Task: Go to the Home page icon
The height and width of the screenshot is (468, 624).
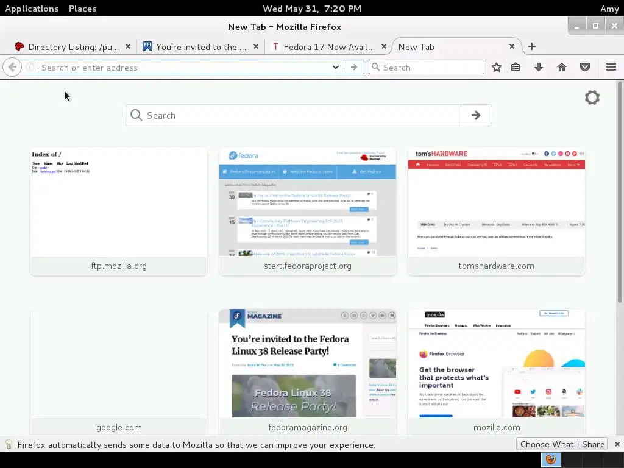Action: coord(561,67)
